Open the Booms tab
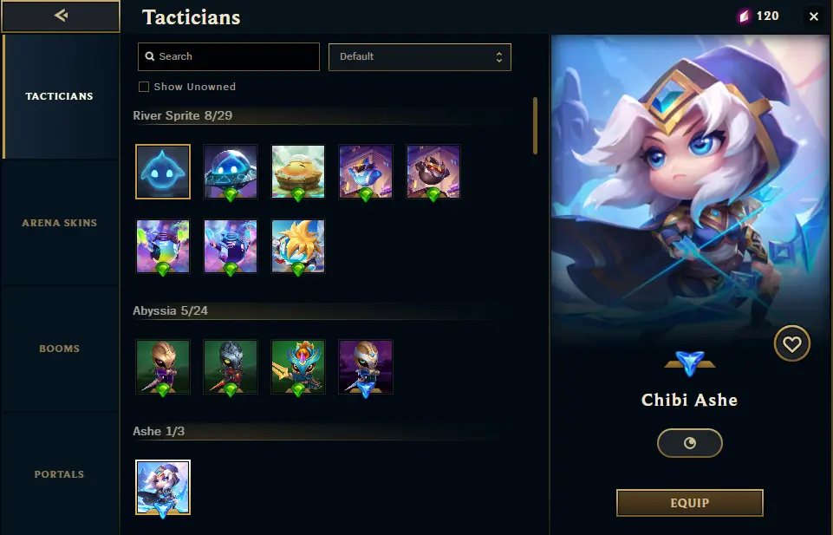833x535 pixels. coord(60,349)
